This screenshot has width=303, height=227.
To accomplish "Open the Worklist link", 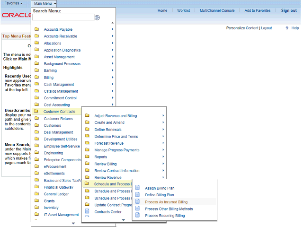I will pos(183,10).
